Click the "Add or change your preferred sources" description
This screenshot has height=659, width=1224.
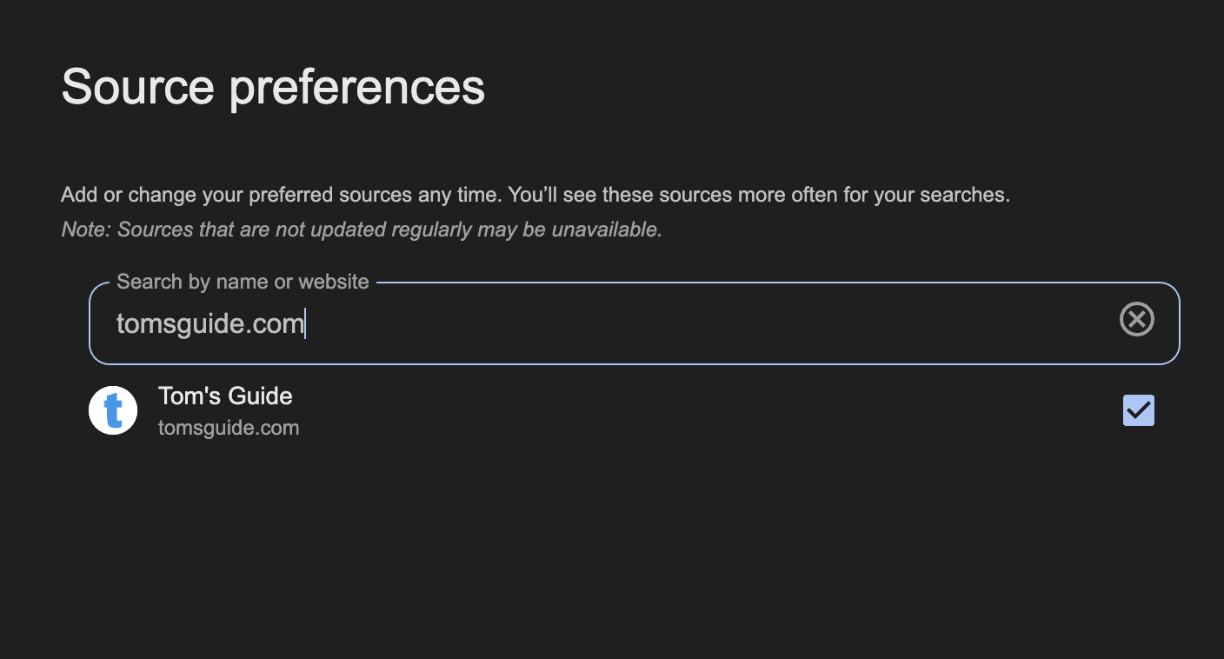(535, 195)
